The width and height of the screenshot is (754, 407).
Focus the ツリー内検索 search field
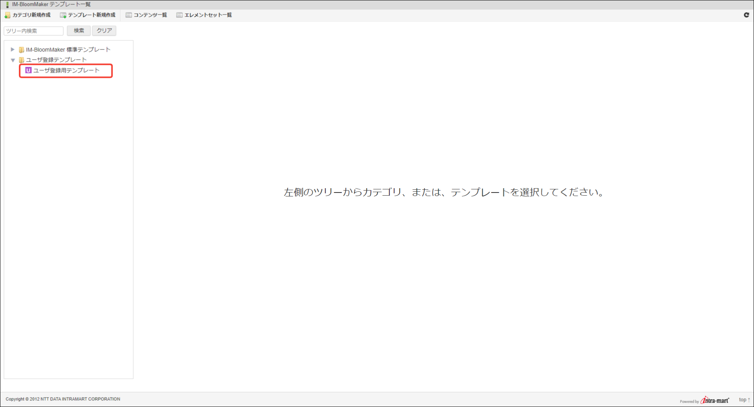pyautogui.click(x=34, y=31)
